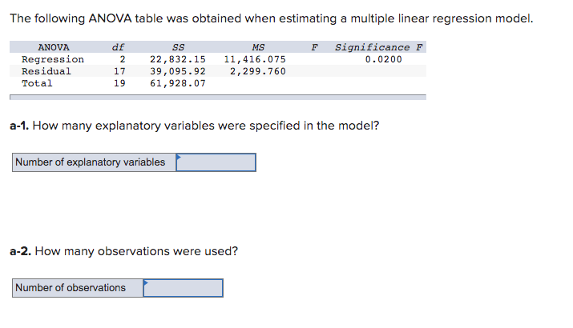Click the blue marker in observations field
This screenshot has width=573, height=328.
pyautogui.click(x=146, y=282)
